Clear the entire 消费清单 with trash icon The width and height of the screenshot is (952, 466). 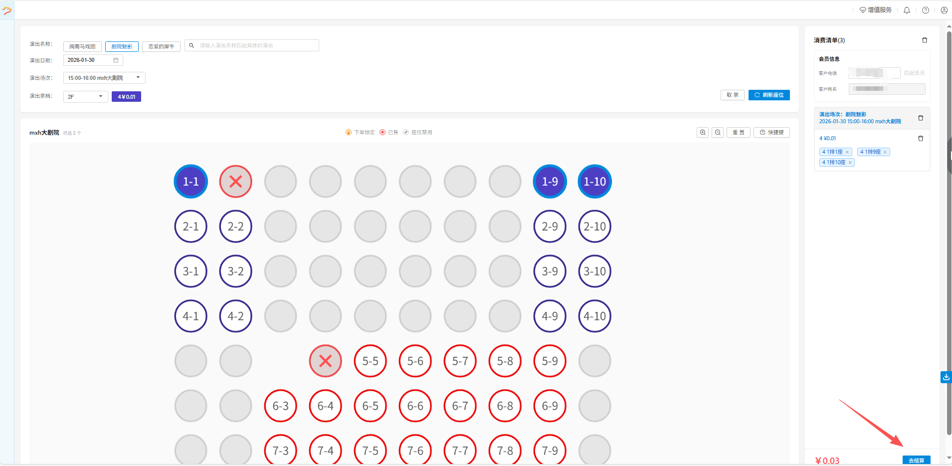click(x=925, y=40)
